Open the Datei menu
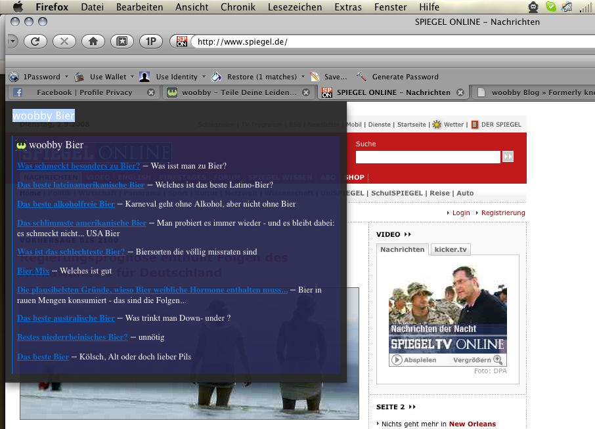Screen dimensions: 595x429 pos(92,7)
